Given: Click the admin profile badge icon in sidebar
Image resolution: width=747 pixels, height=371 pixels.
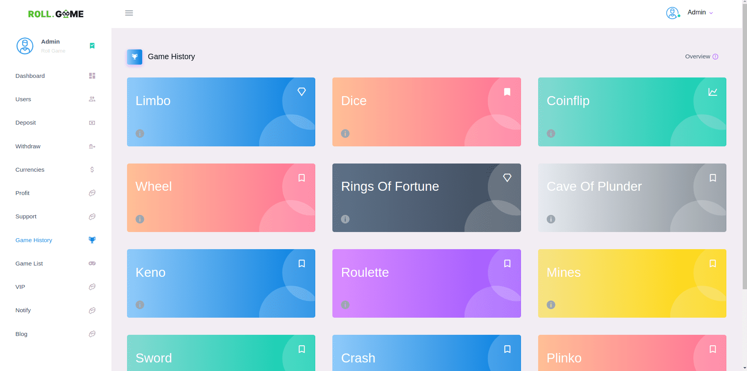Looking at the screenshot, I should tap(92, 46).
